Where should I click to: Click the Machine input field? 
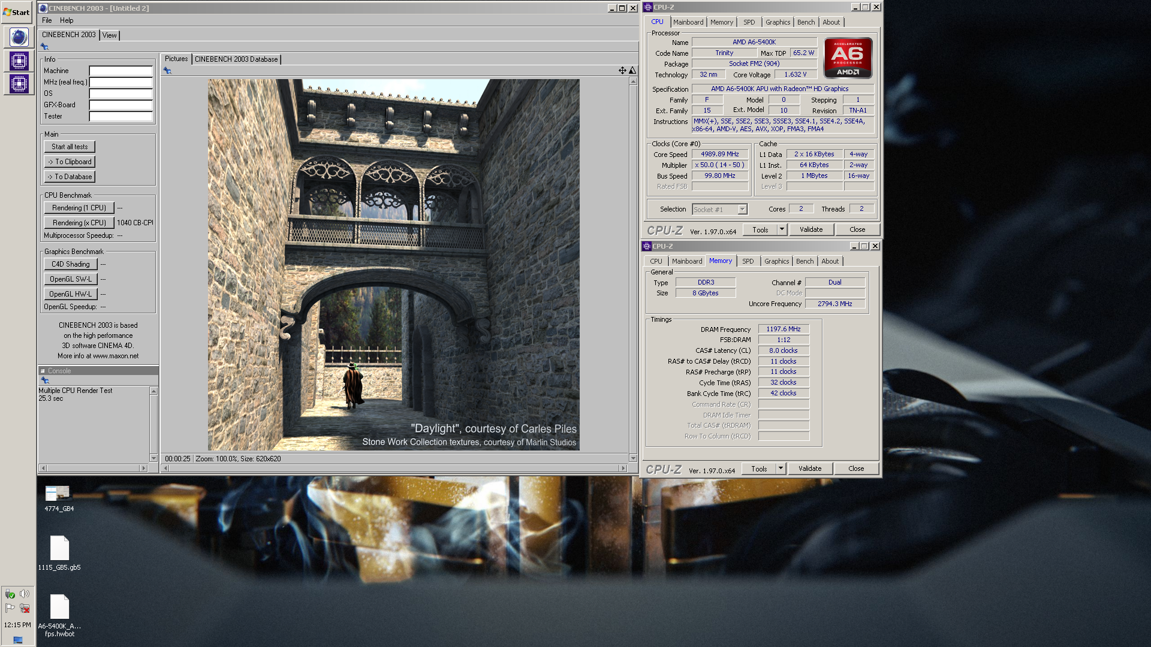(x=120, y=71)
